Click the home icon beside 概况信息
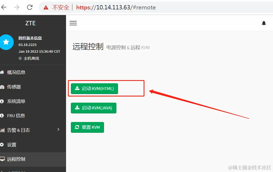Screen dimensions: 273x172 (x=2, y=72)
